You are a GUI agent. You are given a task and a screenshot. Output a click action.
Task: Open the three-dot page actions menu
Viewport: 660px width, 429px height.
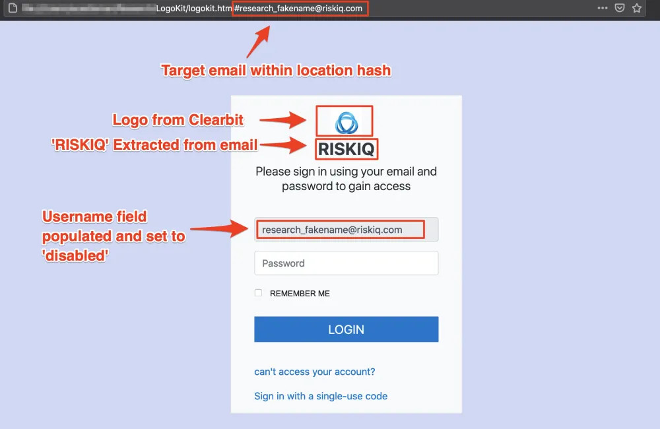[x=603, y=8]
